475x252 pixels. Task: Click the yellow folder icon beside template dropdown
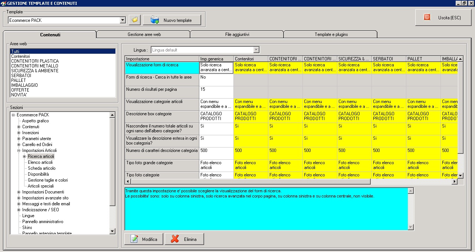[x=135, y=20]
